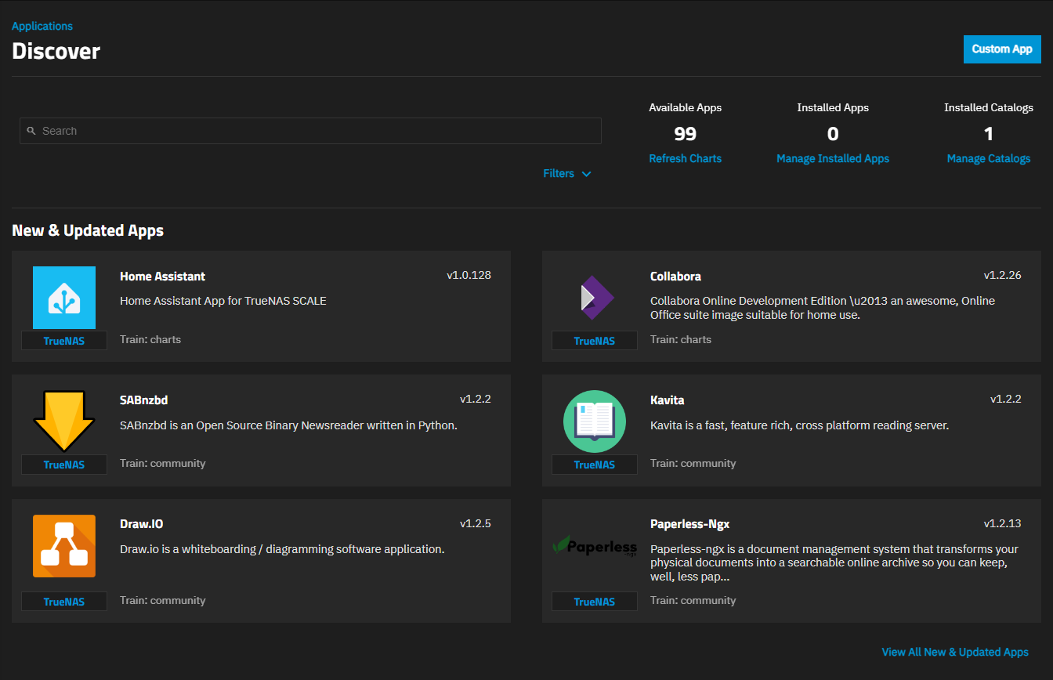Screen dimensions: 1053x680
Task: Select the SABnzbd yellow arrow icon
Action: tap(64, 421)
